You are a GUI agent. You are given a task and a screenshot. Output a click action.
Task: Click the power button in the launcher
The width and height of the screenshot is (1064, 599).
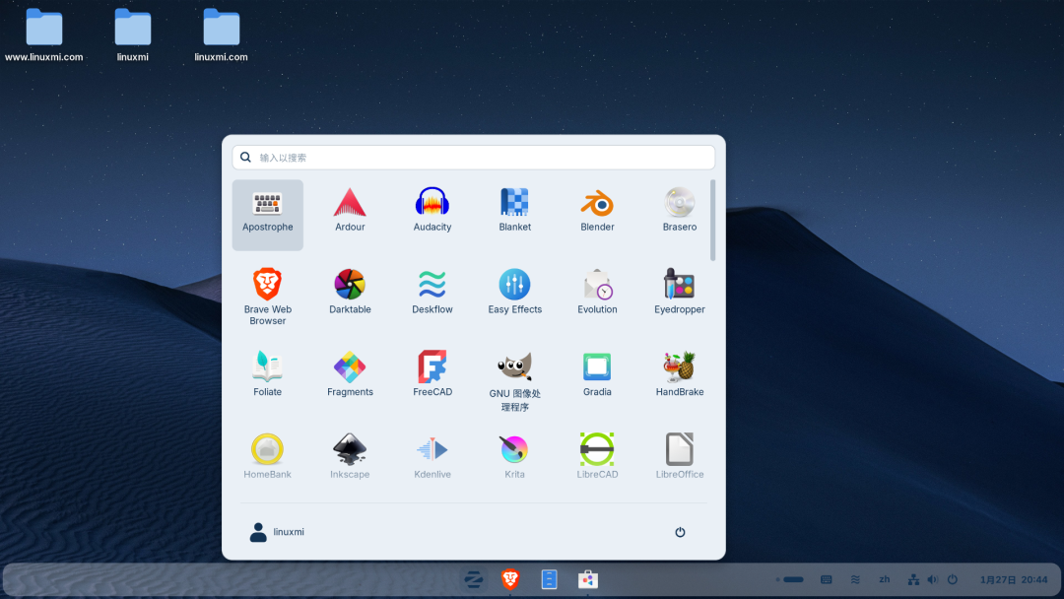coord(680,531)
